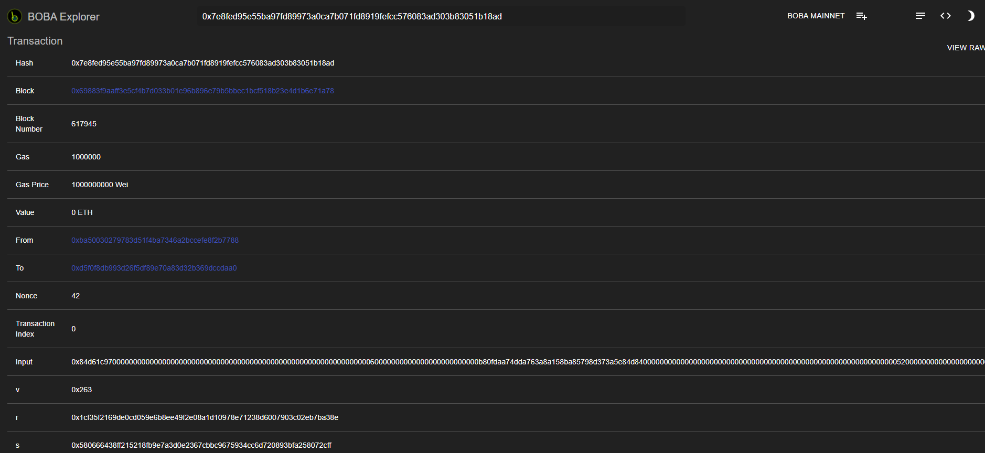Open the hamburger menu lines icon

click(920, 16)
